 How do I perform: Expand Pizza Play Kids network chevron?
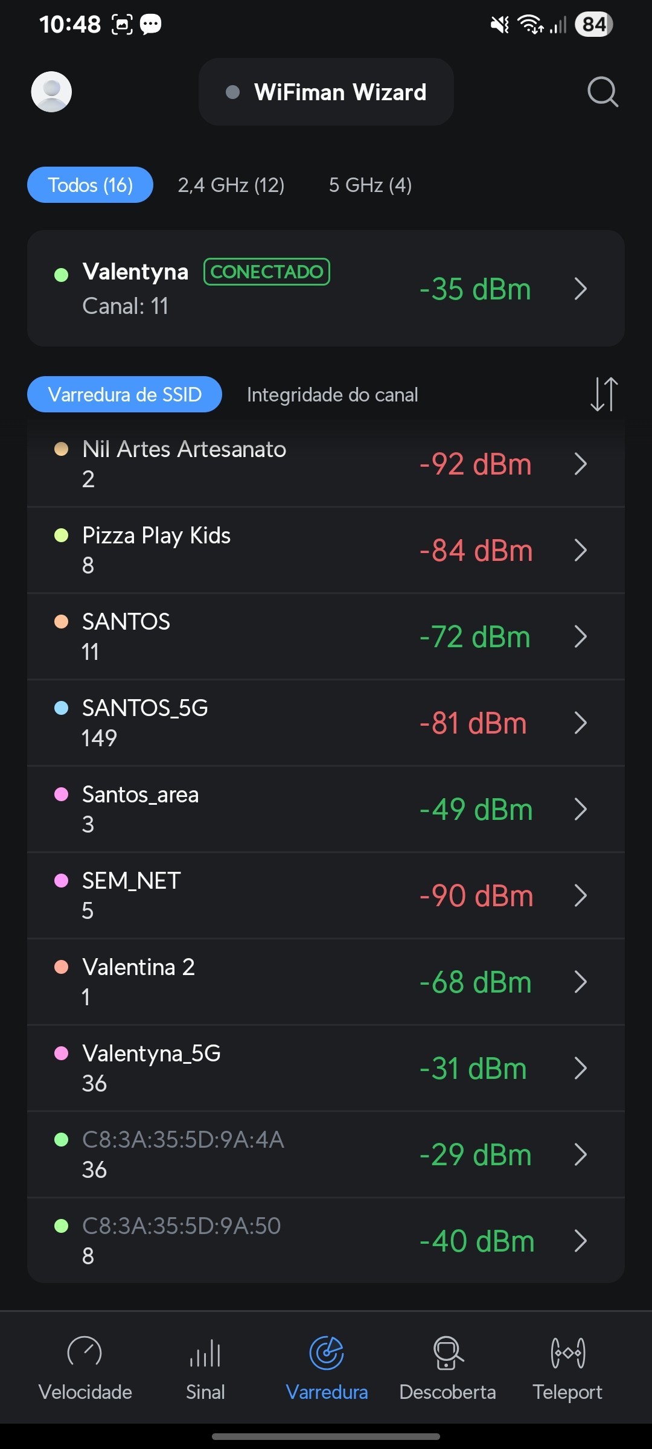coord(580,550)
